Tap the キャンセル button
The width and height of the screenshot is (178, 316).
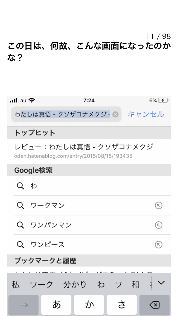pyautogui.click(x=146, y=114)
